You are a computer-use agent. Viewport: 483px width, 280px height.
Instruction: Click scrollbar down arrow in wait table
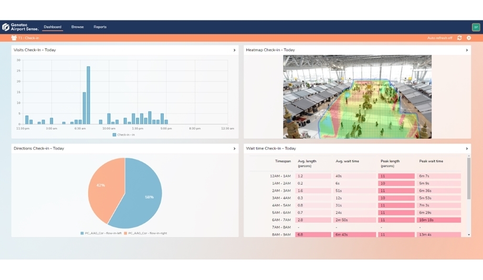(x=469, y=235)
